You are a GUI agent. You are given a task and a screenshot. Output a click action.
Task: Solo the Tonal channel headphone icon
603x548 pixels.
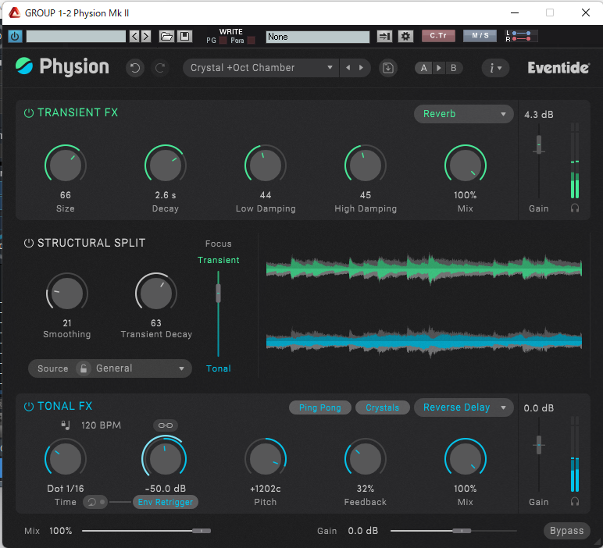click(x=575, y=501)
